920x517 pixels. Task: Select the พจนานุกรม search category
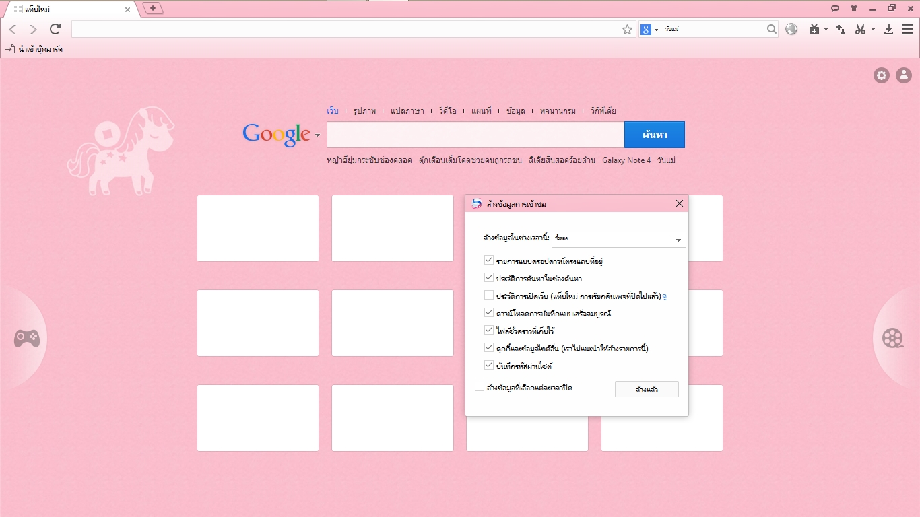(558, 111)
